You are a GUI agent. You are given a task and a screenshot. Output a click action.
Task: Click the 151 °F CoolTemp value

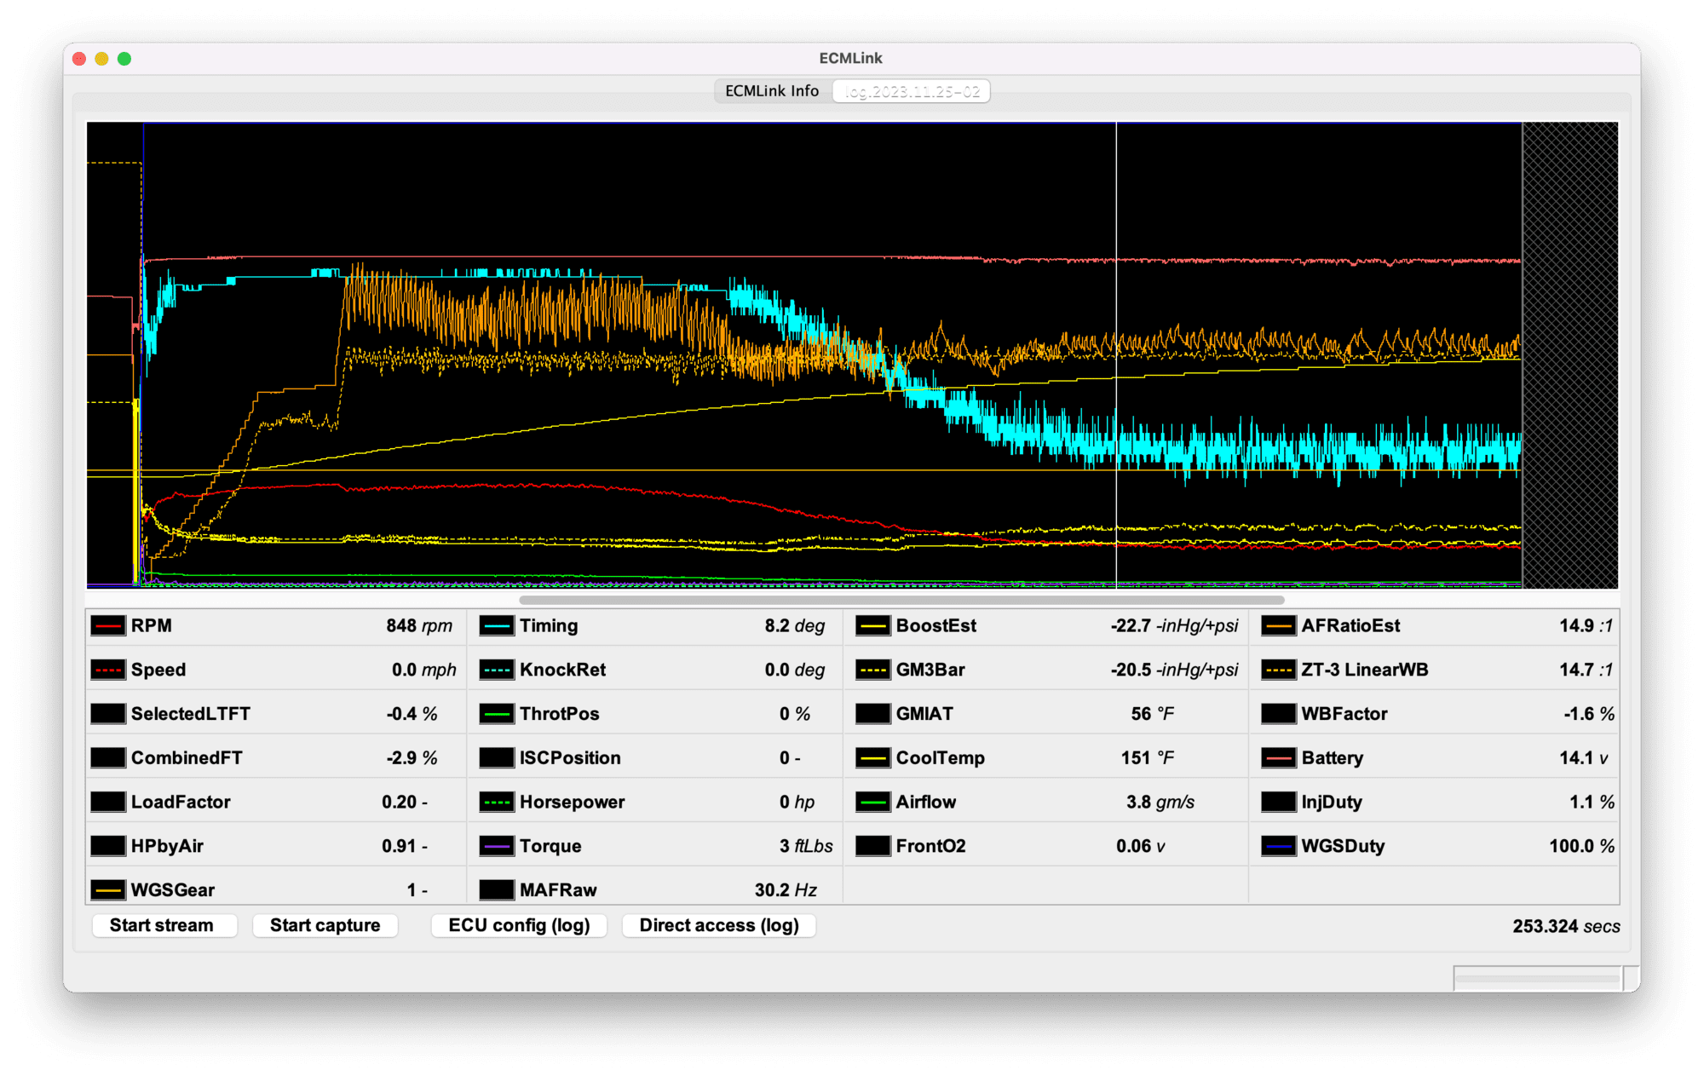[x=1147, y=758]
